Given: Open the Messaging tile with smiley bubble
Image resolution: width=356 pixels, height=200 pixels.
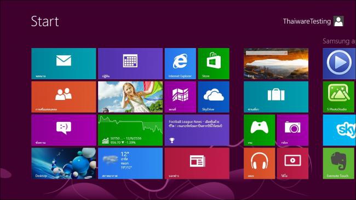Looking at the screenshot, I should tap(64, 130).
